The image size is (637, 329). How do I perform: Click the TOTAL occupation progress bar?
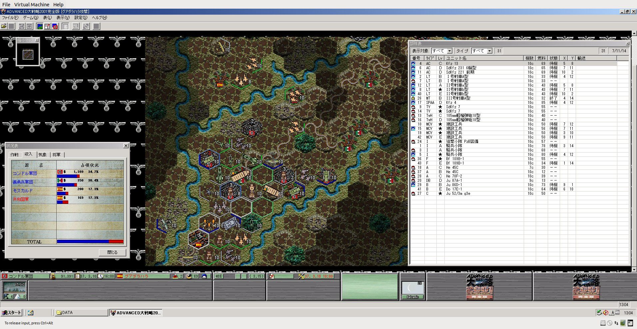(90, 241)
